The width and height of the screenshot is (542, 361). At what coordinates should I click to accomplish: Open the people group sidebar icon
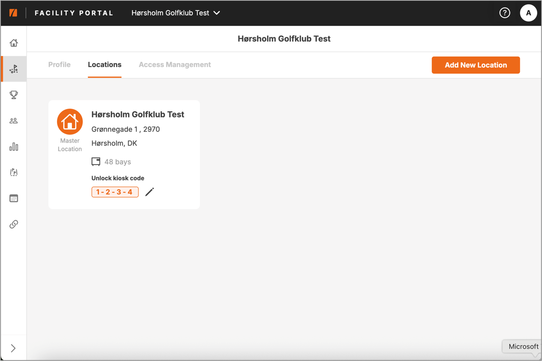click(14, 120)
